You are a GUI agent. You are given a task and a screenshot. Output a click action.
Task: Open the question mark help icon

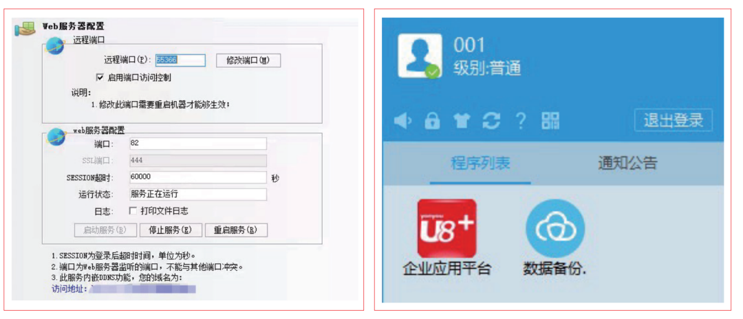tap(520, 121)
